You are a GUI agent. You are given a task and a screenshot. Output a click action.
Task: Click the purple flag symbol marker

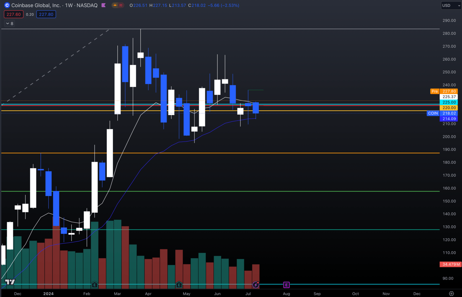(104, 5)
